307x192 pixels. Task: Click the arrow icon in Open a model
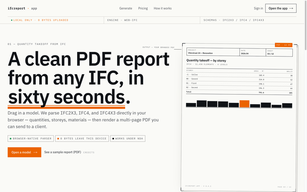click(x=35, y=152)
